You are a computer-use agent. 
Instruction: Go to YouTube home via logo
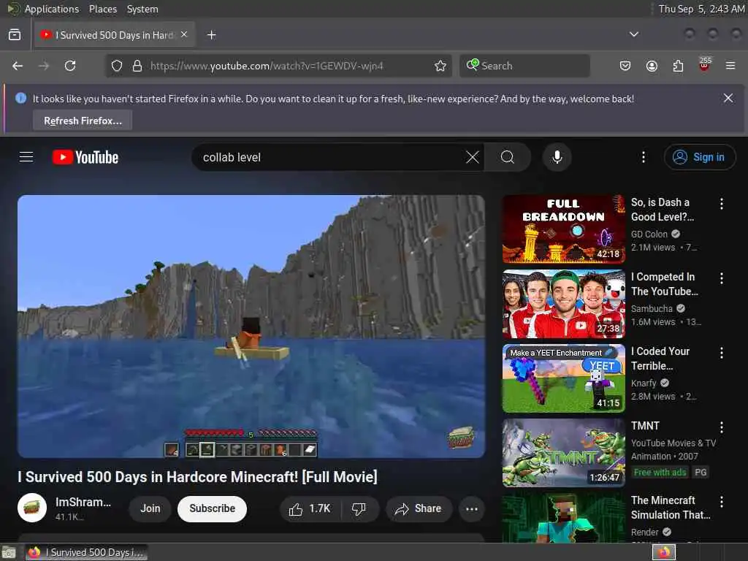[x=85, y=157]
